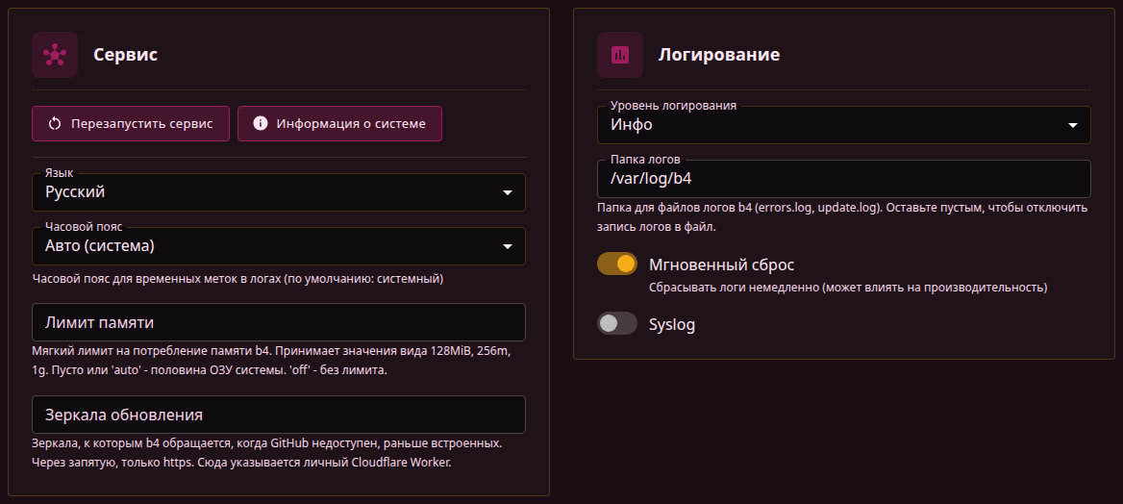Focus the Зеркала обновления input field
The width and height of the screenshot is (1123, 504).
pos(279,415)
